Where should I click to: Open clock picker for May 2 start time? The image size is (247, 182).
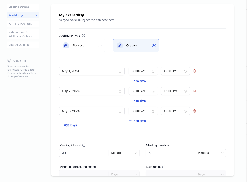pos(153,91)
